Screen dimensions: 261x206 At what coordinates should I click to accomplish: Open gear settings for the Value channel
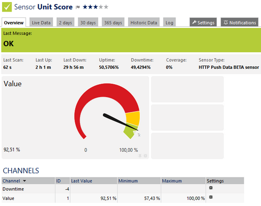[211, 197]
